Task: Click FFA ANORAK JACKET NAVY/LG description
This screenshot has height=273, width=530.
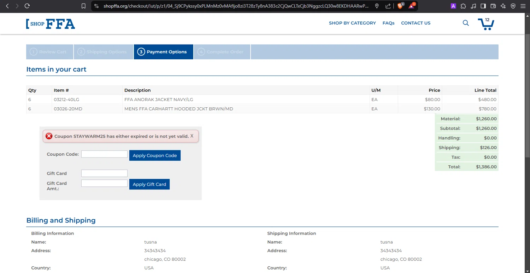Action: (x=159, y=100)
